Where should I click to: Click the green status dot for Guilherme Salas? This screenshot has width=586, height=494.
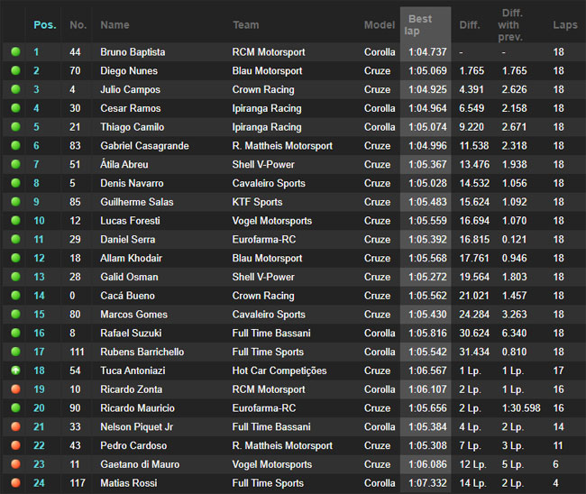(x=15, y=201)
